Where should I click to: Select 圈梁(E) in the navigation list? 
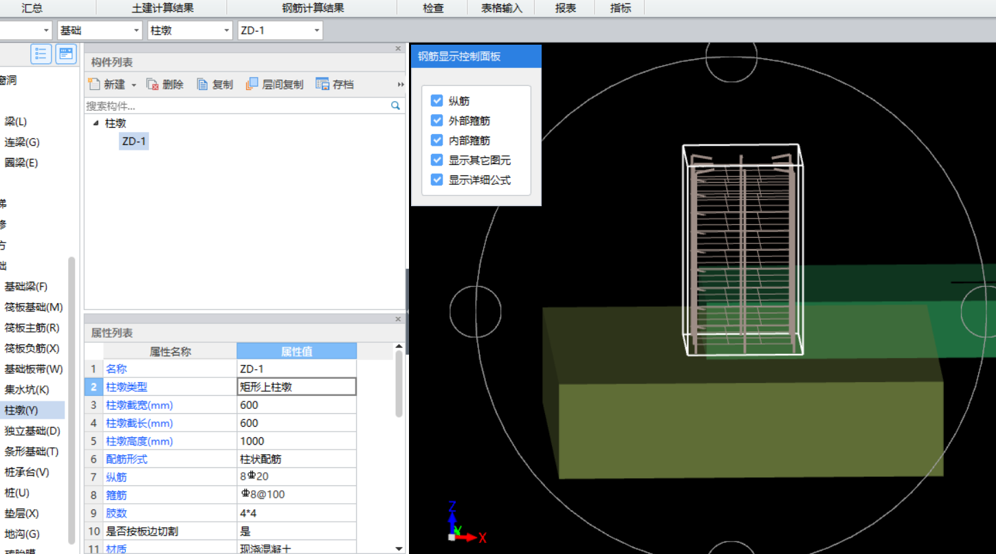(x=21, y=163)
